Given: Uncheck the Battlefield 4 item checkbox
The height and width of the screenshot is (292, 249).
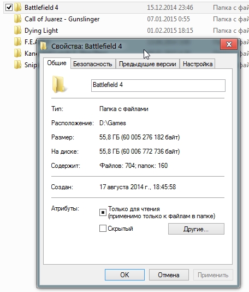Looking at the screenshot, I should click(x=9, y=8).
